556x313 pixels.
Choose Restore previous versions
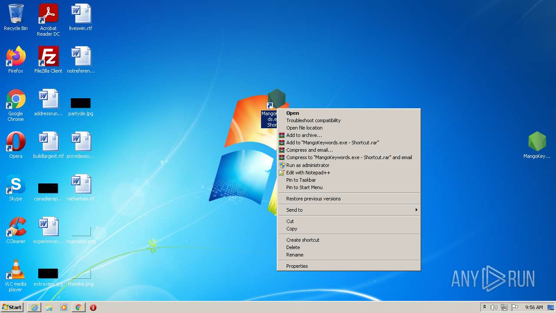349,199
